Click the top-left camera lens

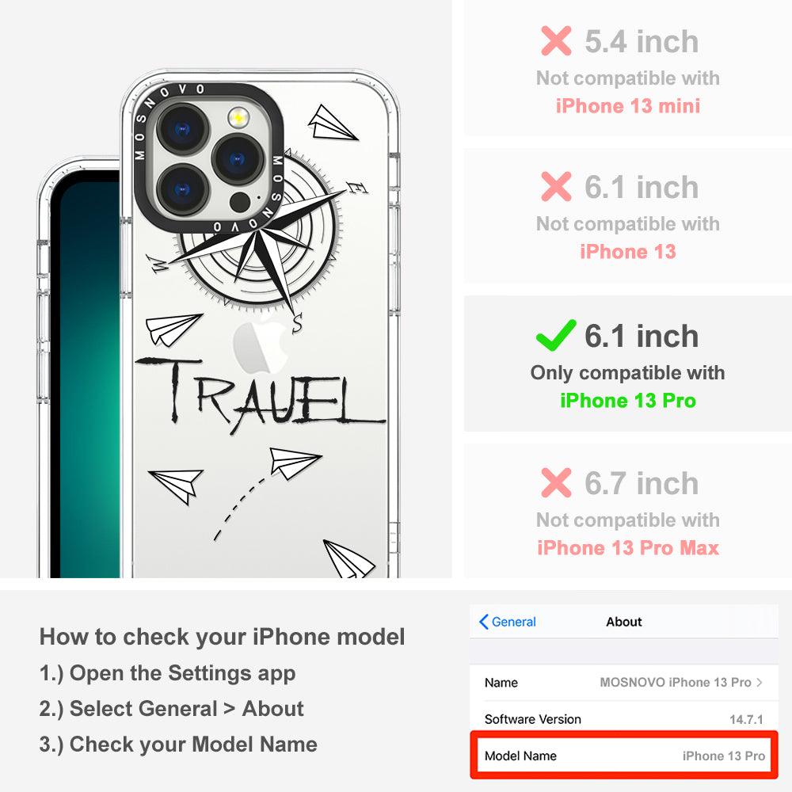(182, 129)
